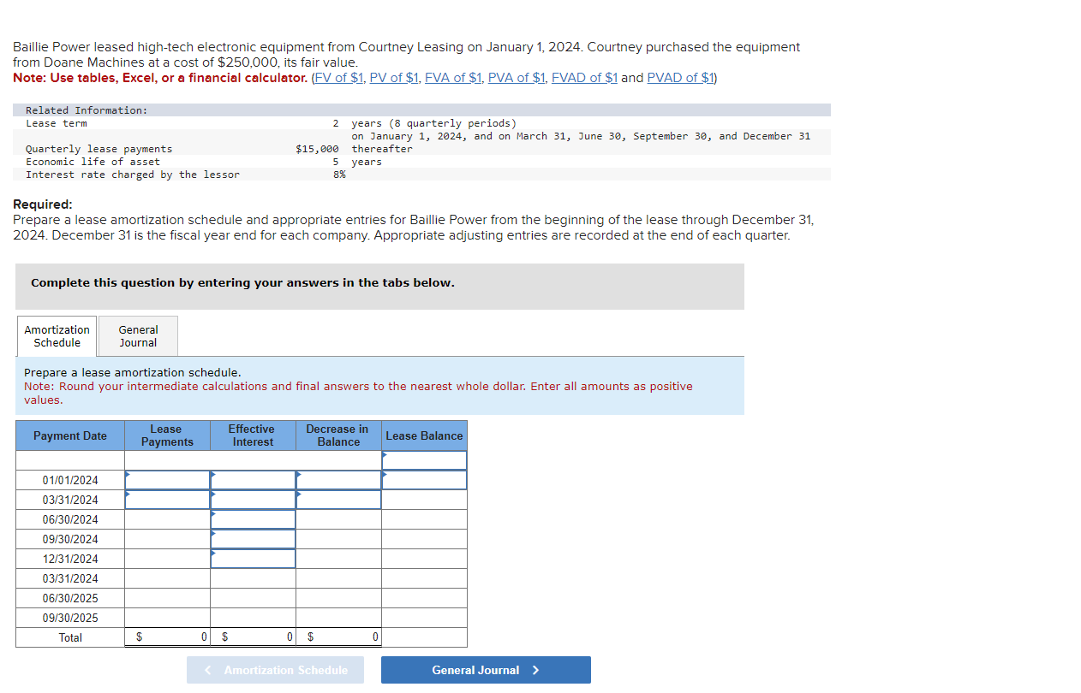The width and height of the screenshot is (1081, 693).
Task: Select the Effective Interest cell for 06/30/2024
Action: (x=252, y=519)
